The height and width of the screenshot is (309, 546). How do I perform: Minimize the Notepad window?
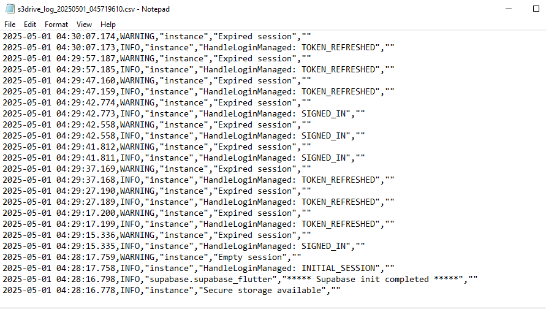coord(509,9)
